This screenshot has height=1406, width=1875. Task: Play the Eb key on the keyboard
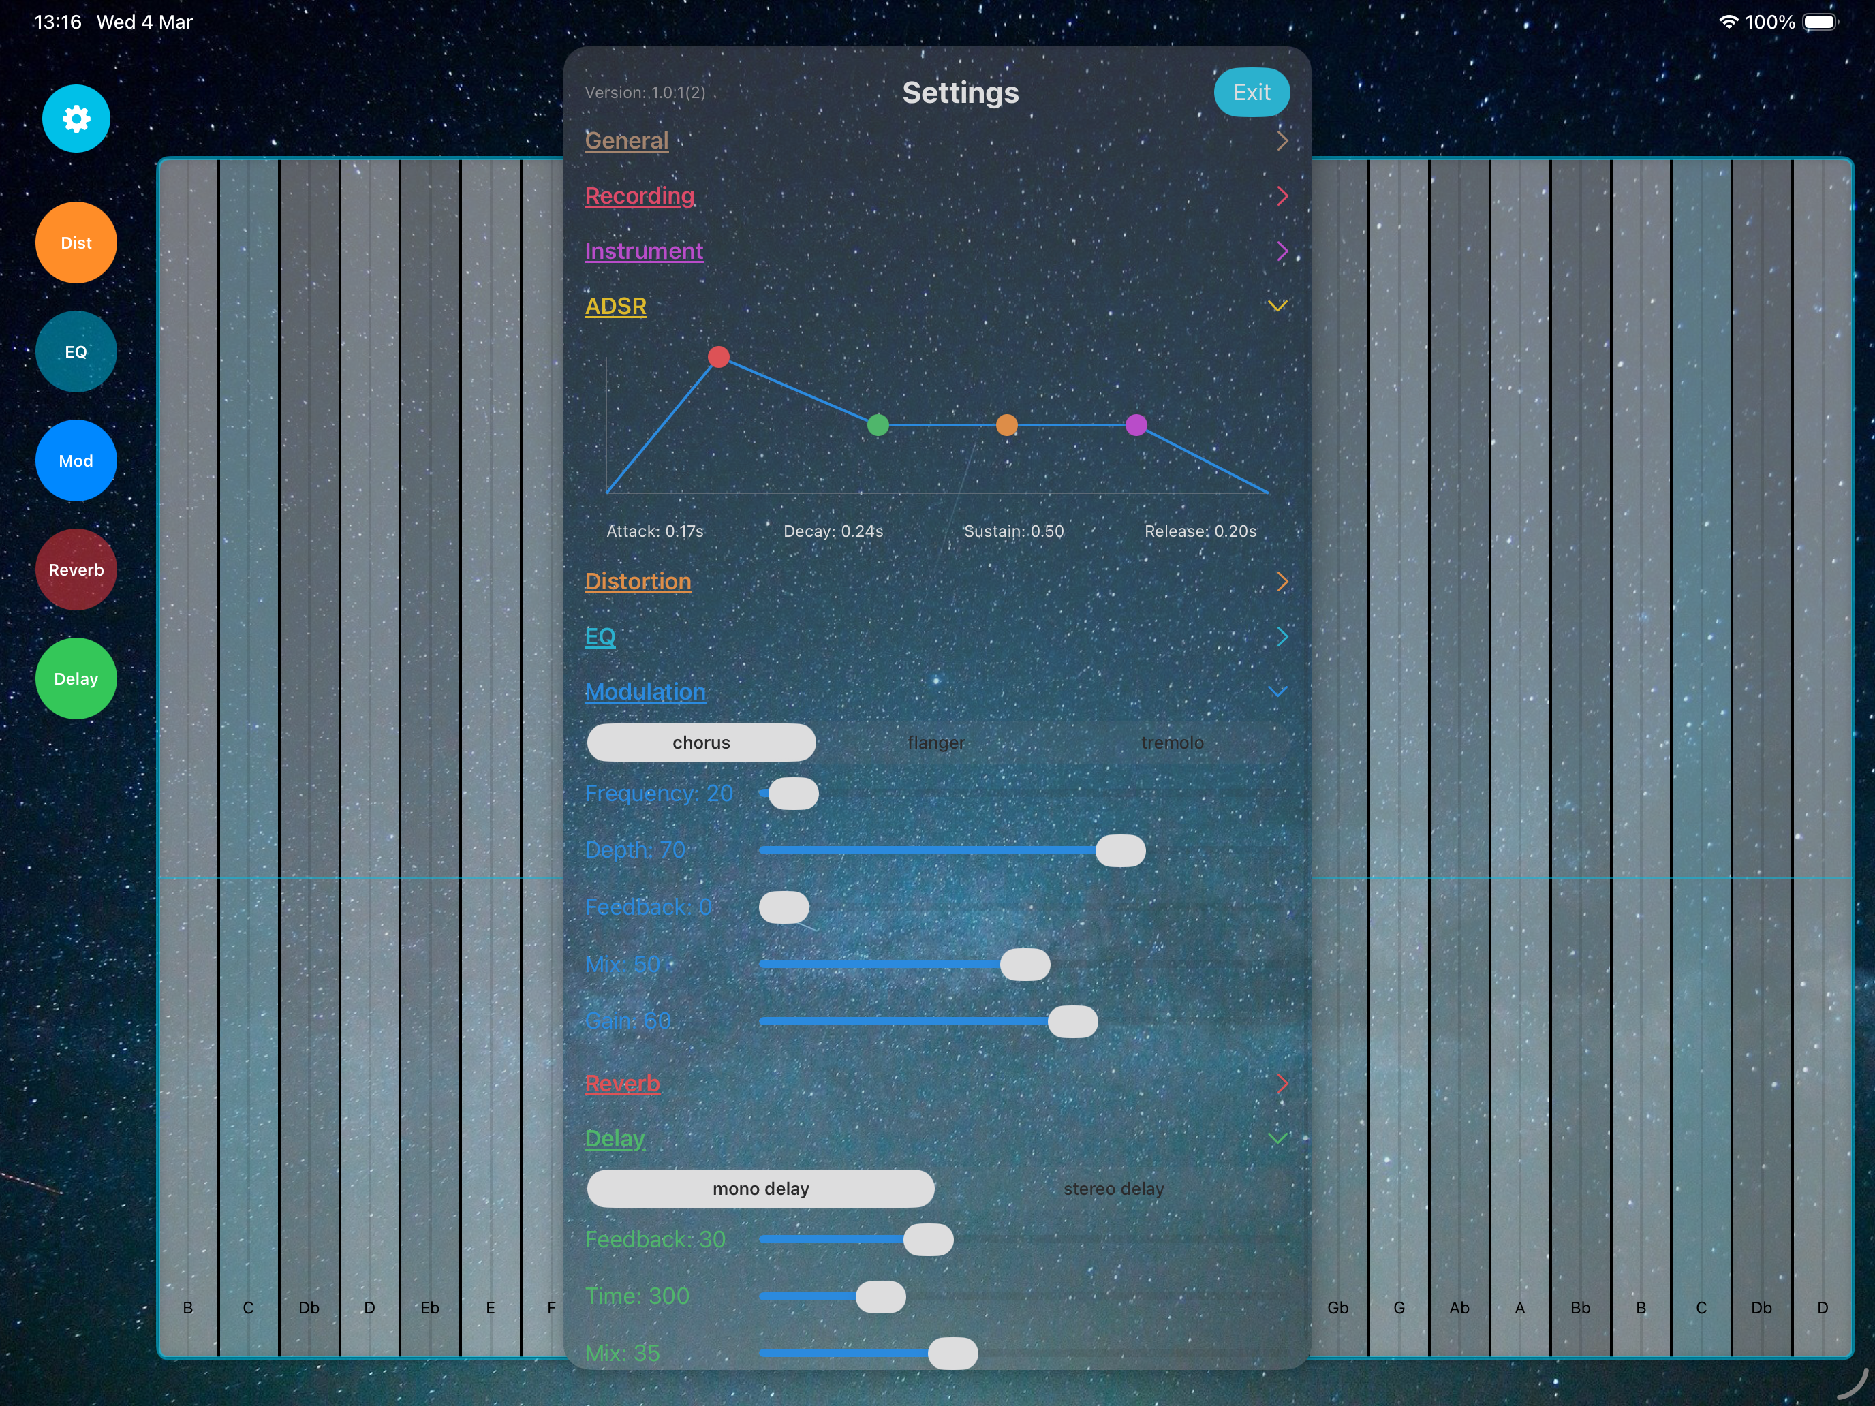(x=430, y=757)
